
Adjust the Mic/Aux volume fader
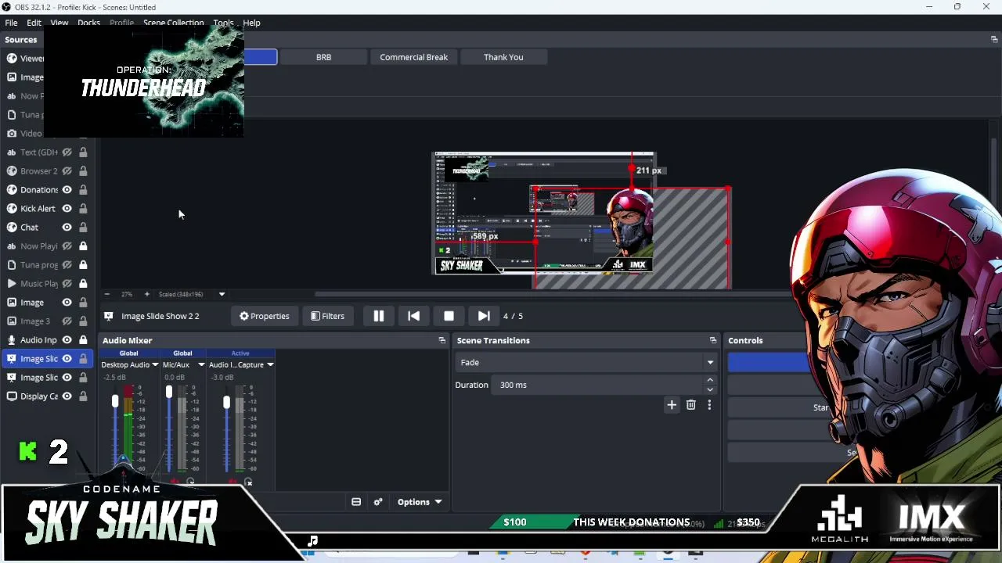point(168,391)
